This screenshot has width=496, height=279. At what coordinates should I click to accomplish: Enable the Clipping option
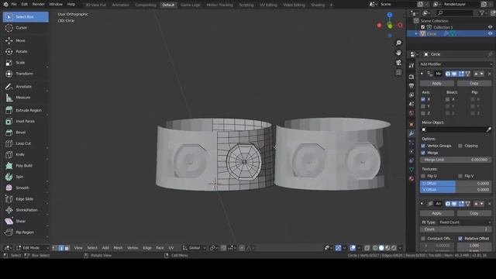(x=460, y=146)
